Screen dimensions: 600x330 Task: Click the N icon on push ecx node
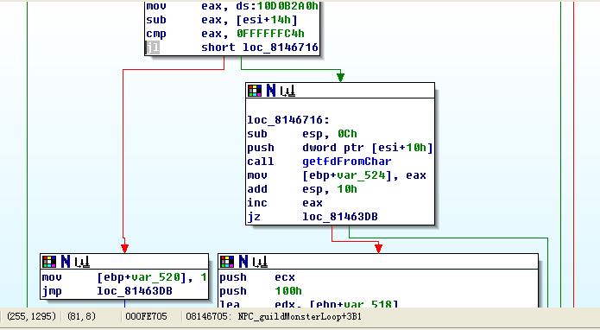(243, 262)
